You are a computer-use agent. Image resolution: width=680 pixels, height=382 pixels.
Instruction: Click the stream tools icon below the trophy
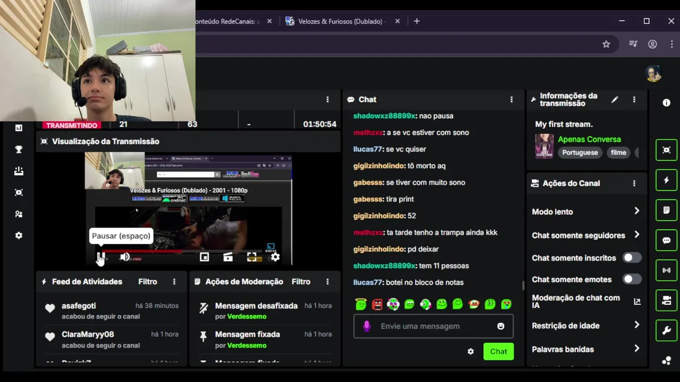click(x=19, y=171)
